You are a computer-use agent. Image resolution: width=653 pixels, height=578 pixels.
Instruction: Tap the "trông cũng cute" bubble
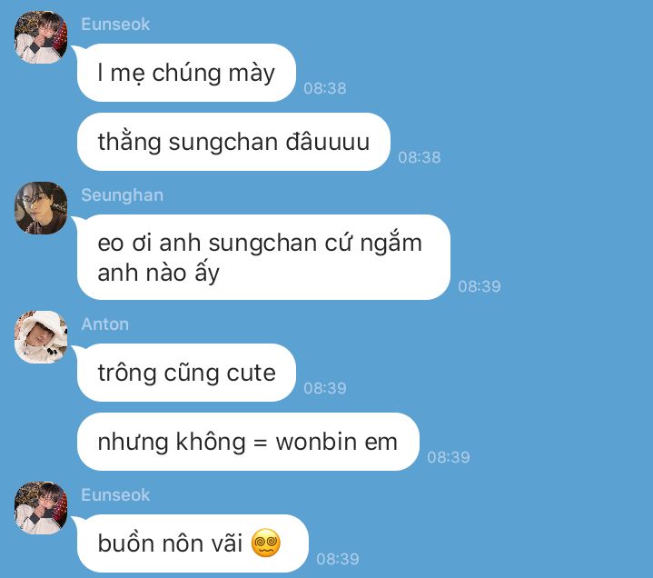point(186,373)
